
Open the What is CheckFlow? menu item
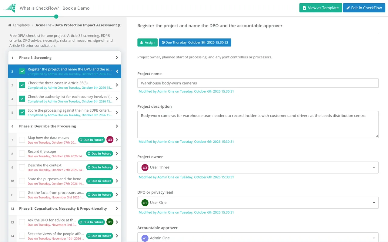click(x=39, y=8)
